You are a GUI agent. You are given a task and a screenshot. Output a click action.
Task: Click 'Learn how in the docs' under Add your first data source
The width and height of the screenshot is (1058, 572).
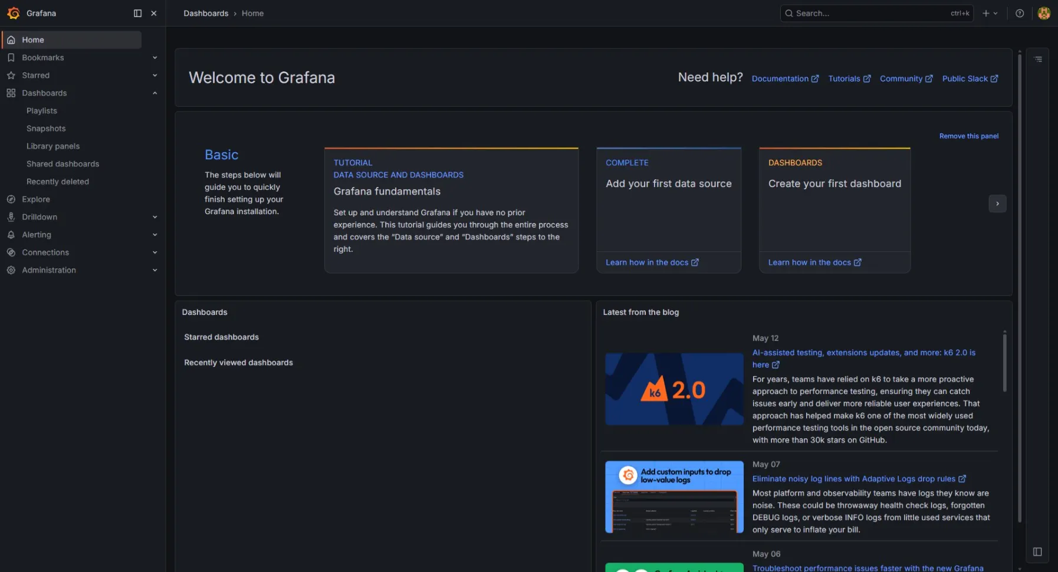tap(652, 262)
